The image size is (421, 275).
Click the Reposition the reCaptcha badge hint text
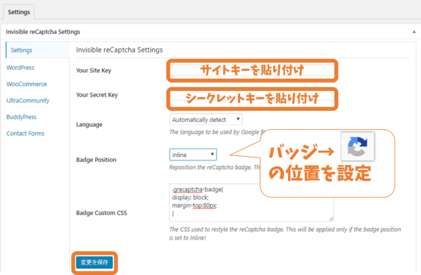click(214, 168)
